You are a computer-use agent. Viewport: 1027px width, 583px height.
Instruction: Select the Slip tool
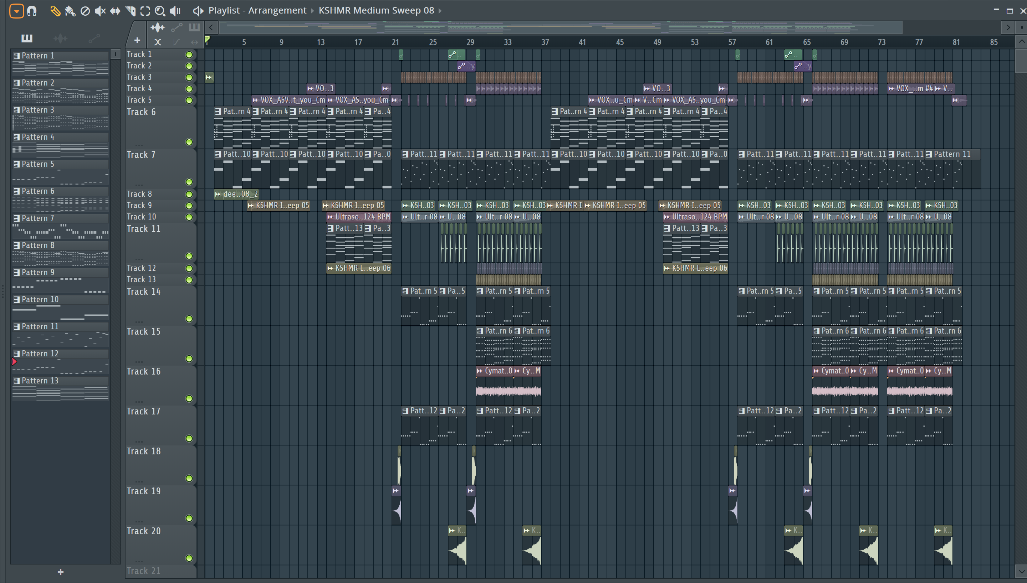(x=115, y=11)
